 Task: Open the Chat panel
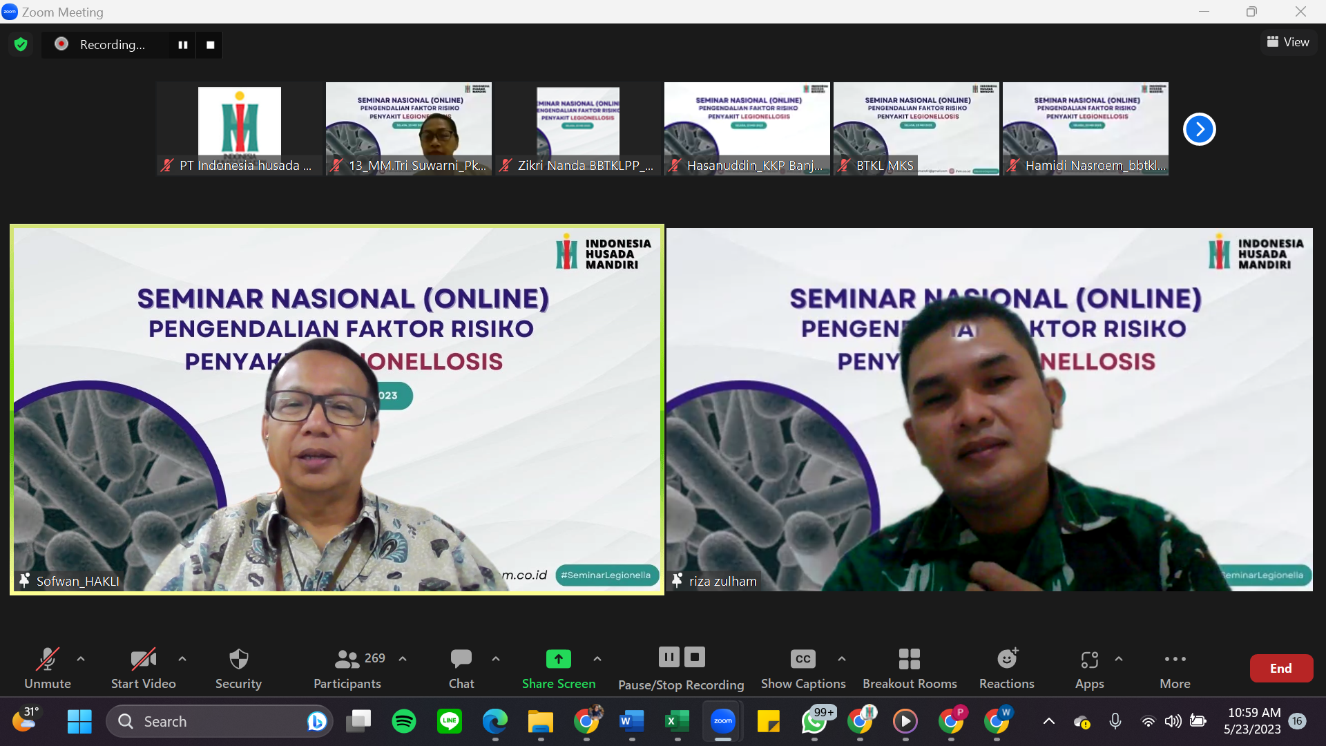click(461, 668)
